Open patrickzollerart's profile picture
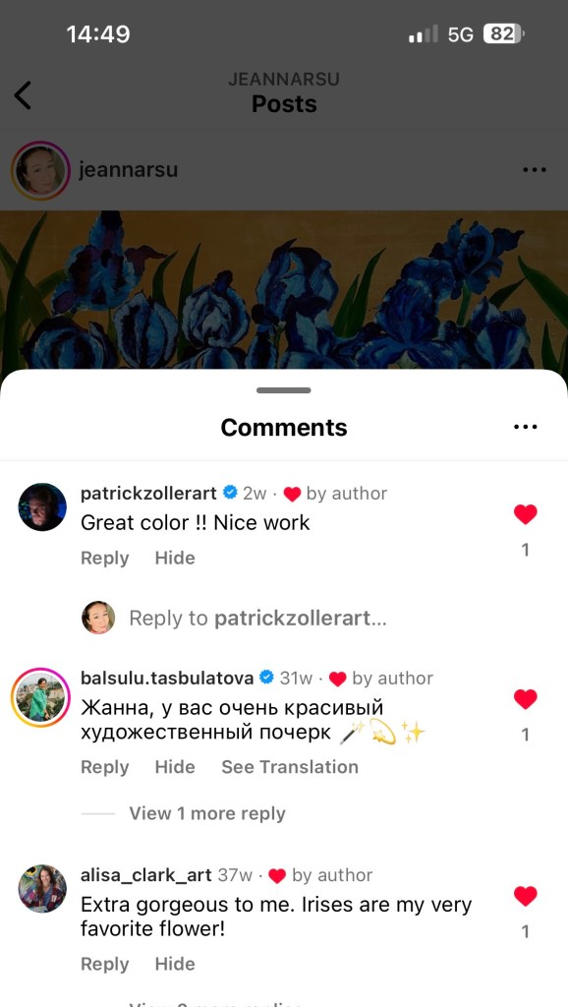The height and width of the screenshot is (1007, 568). pos(42,507)
